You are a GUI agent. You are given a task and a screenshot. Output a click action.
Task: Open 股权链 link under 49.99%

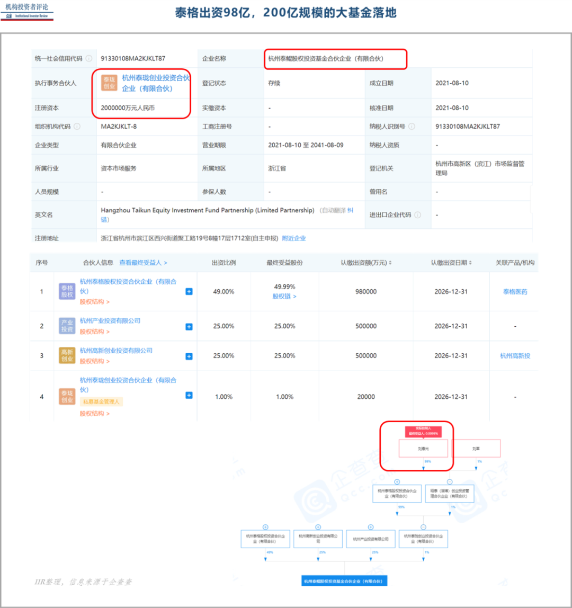284,296
